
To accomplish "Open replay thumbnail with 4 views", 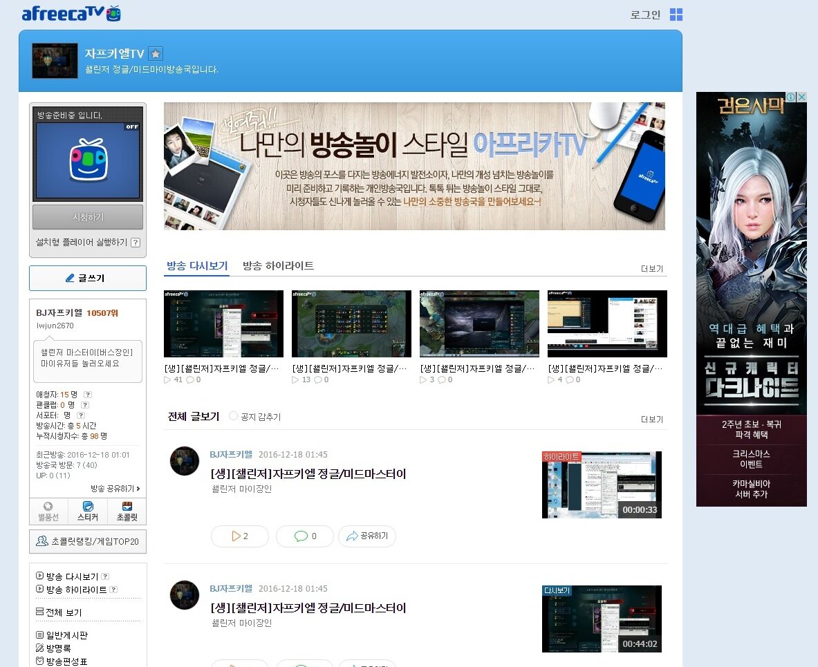I will coord(606,324).
